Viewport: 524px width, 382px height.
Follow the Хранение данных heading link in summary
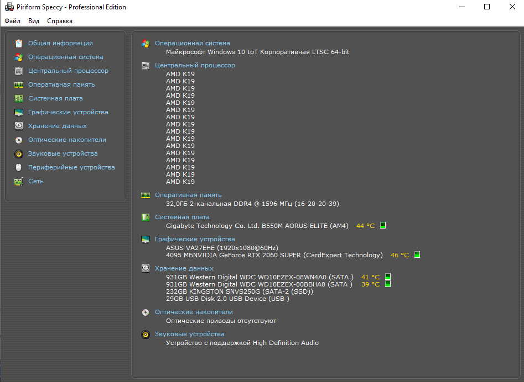184,268
